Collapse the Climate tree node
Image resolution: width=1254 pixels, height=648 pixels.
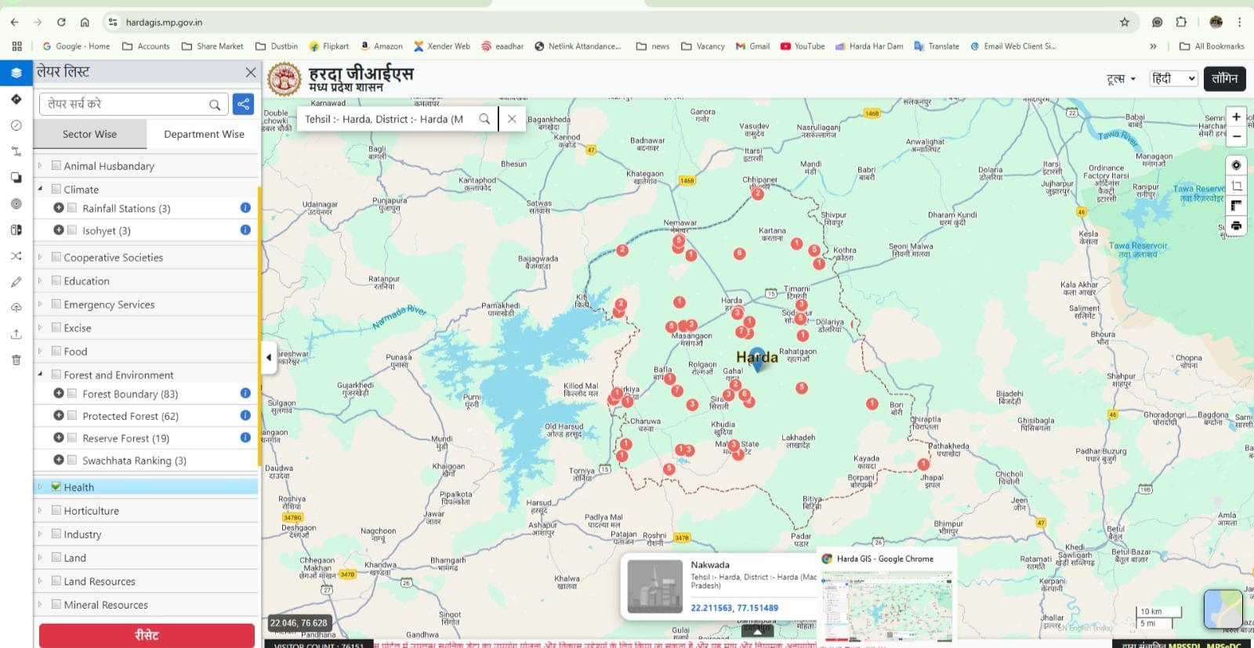pos(40,189)
